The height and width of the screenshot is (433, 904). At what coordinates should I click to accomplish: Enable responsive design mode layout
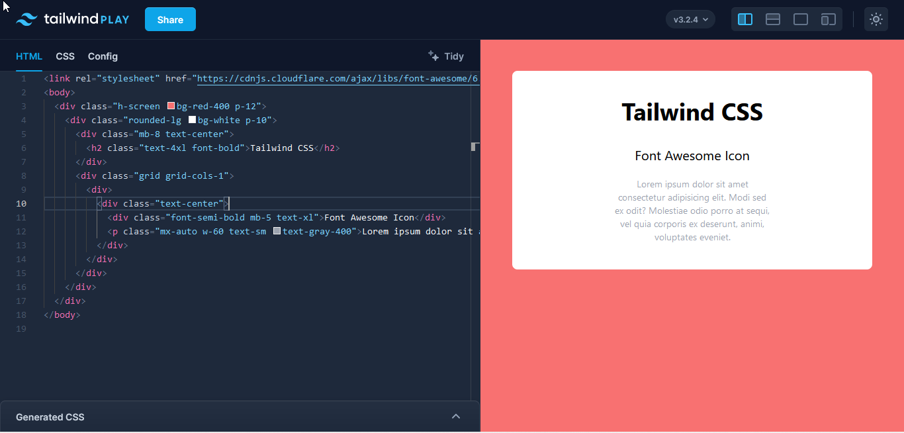829,19
